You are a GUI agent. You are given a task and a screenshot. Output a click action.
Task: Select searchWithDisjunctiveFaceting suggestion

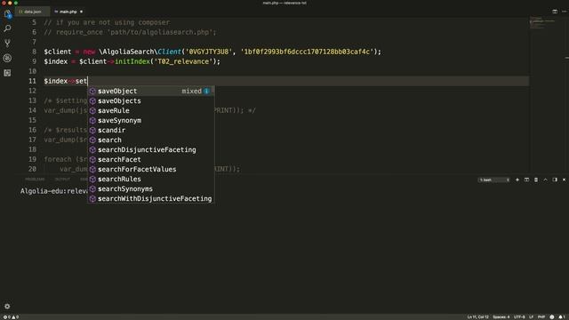point(150,199)
